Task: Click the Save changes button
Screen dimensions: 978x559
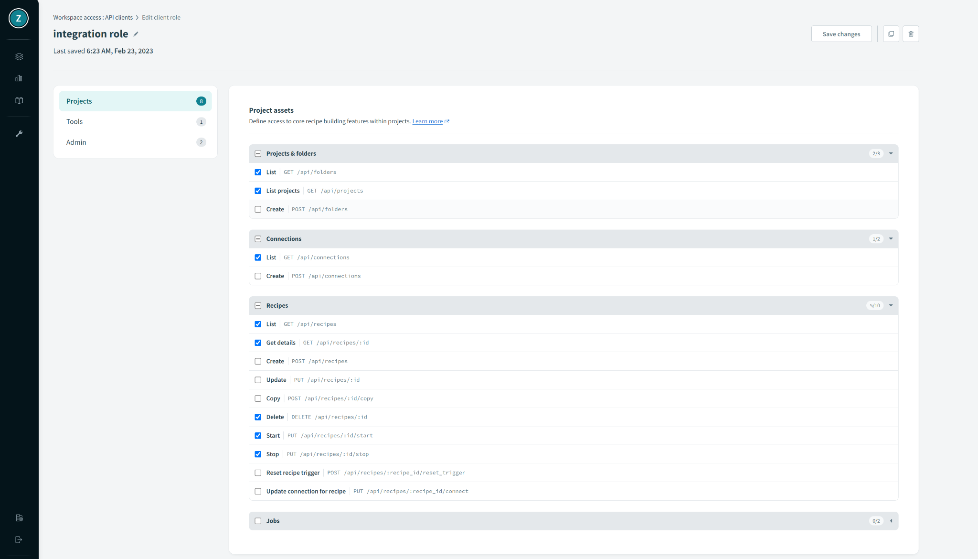Action: tap(841, 34)
